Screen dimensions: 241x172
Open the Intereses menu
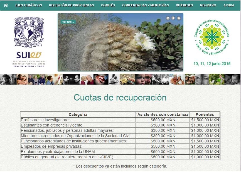(184, 5)
